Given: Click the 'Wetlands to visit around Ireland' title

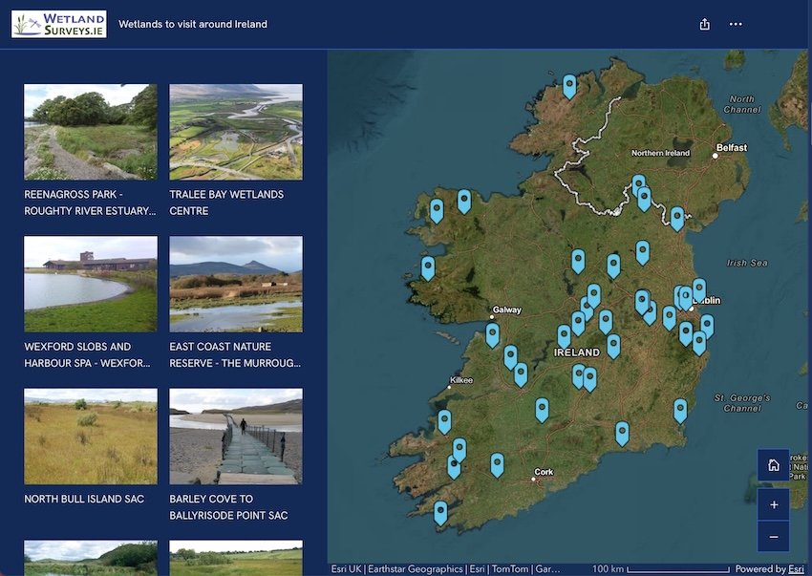Looking at the screenshot, I should pos(193,24).
